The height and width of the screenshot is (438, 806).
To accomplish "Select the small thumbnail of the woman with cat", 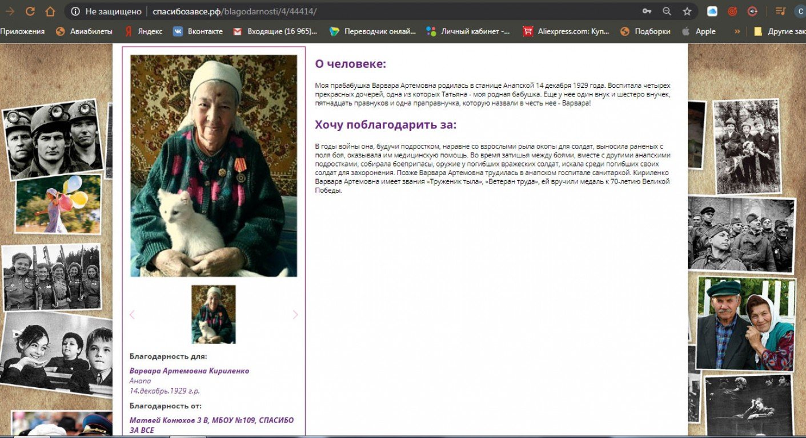I will [213, 314].
